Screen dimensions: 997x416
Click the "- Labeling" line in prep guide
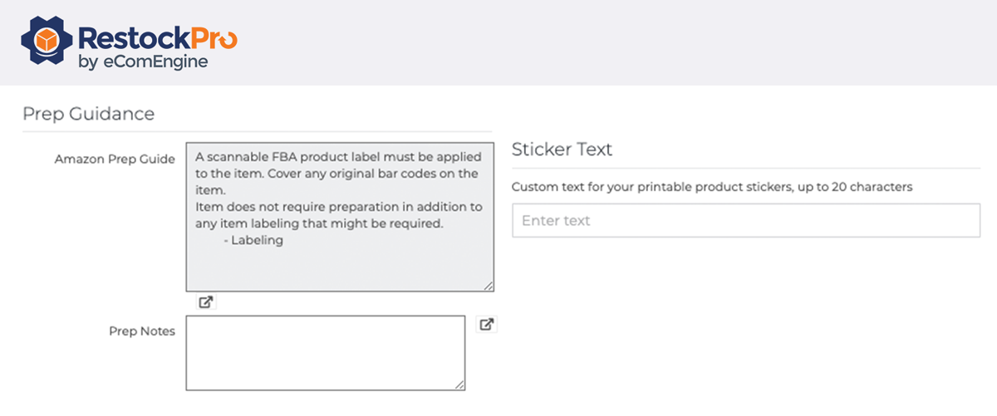tap(253, 241)
